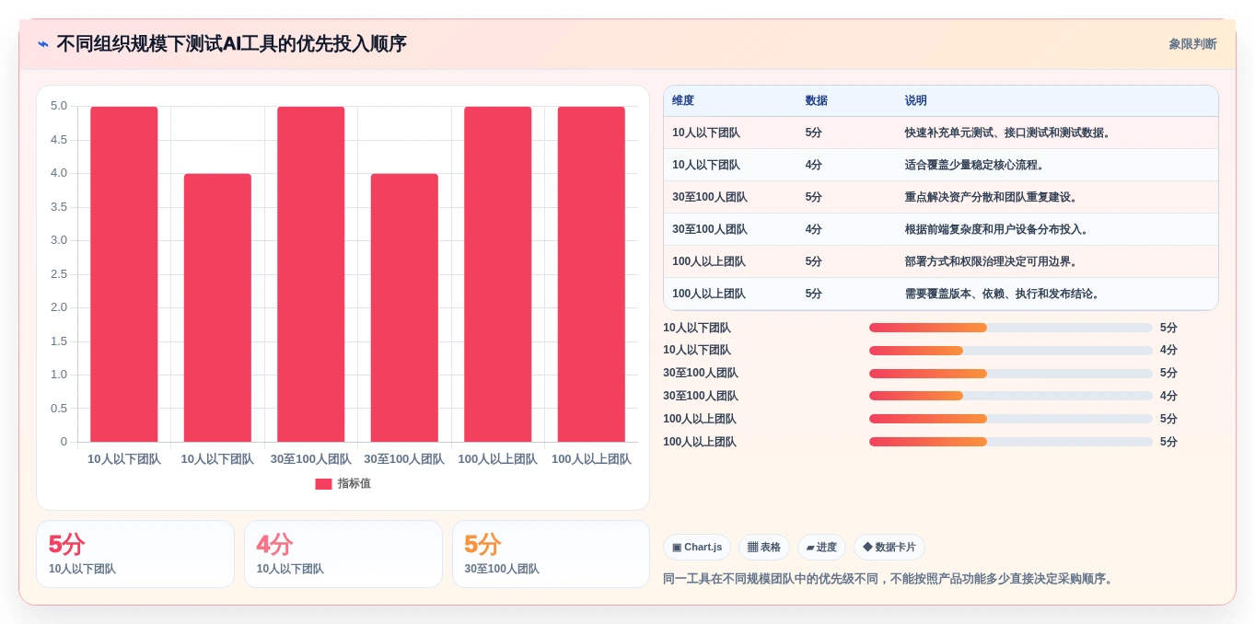
Task: Click the text 需要覆盖版本、依赖、执行和发布结论。
Action: 1005,294
